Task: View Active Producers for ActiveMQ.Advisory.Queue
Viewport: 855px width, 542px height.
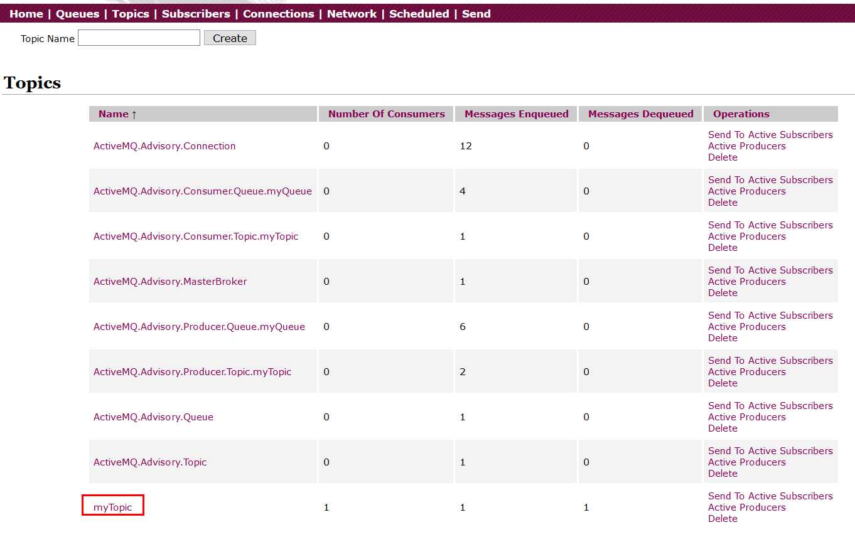Action: tap(747, 417)
